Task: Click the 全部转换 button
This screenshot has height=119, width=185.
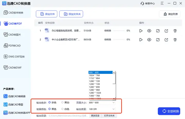Action: (169, 111)
